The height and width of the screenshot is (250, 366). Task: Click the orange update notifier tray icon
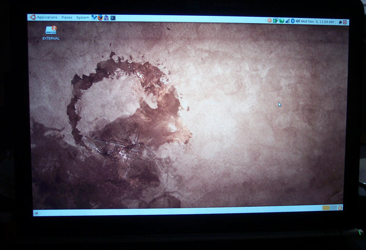coord(269,21)
